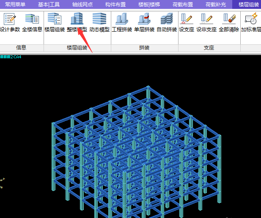The width and height of the screenshot is (261, 218).
Task: Open the 构件布置 tab
Action: (x=115, y=5)
